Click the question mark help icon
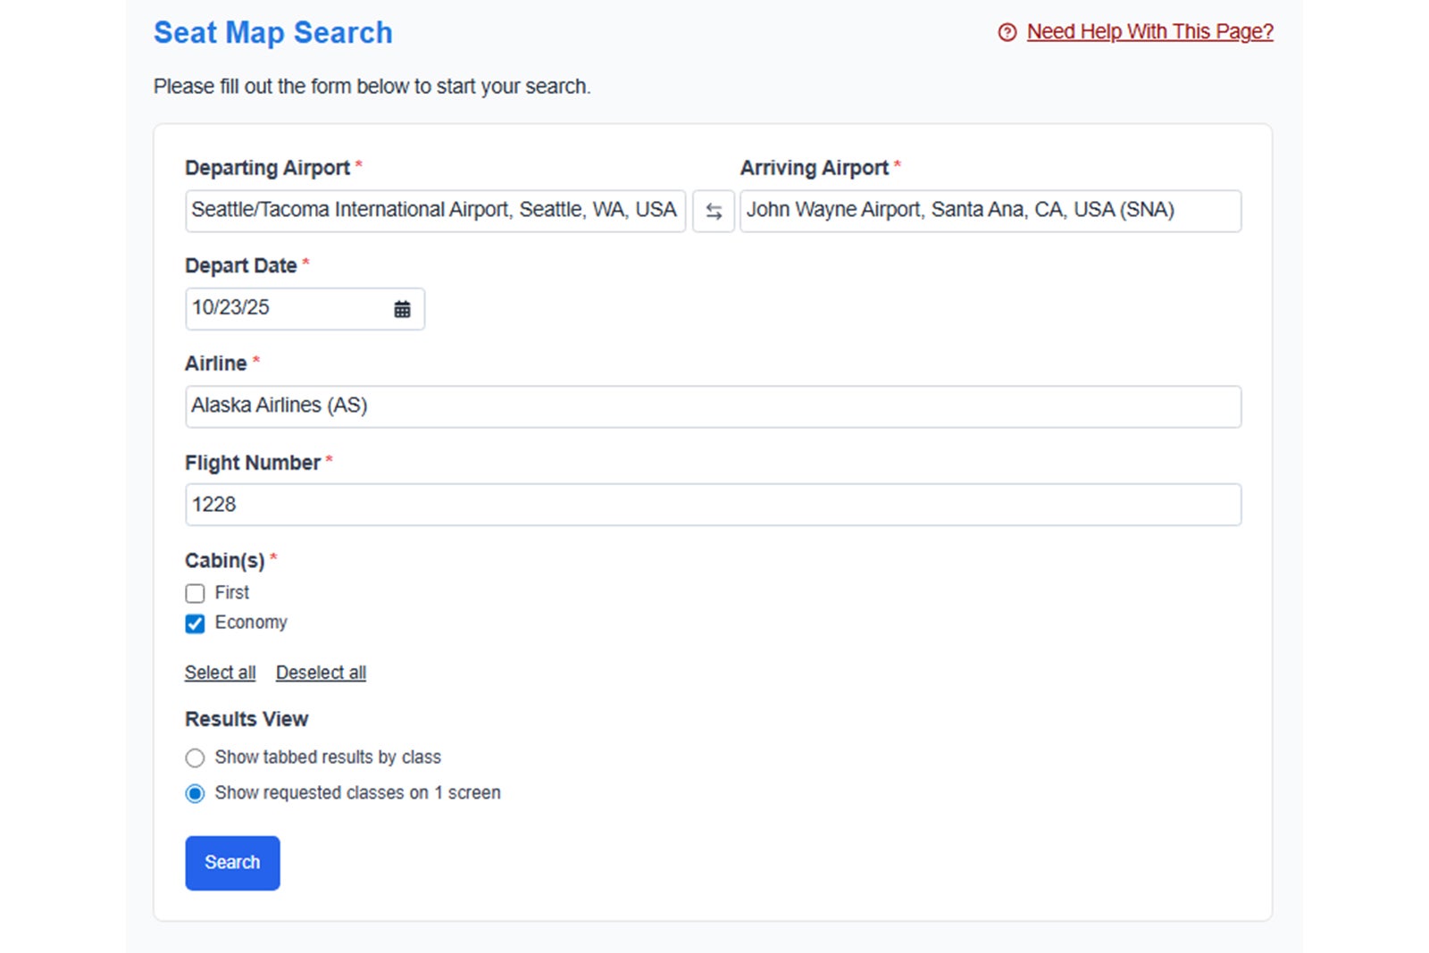Image resolution: width=1429 pixels, height=953 pixels. point(1007,33)
